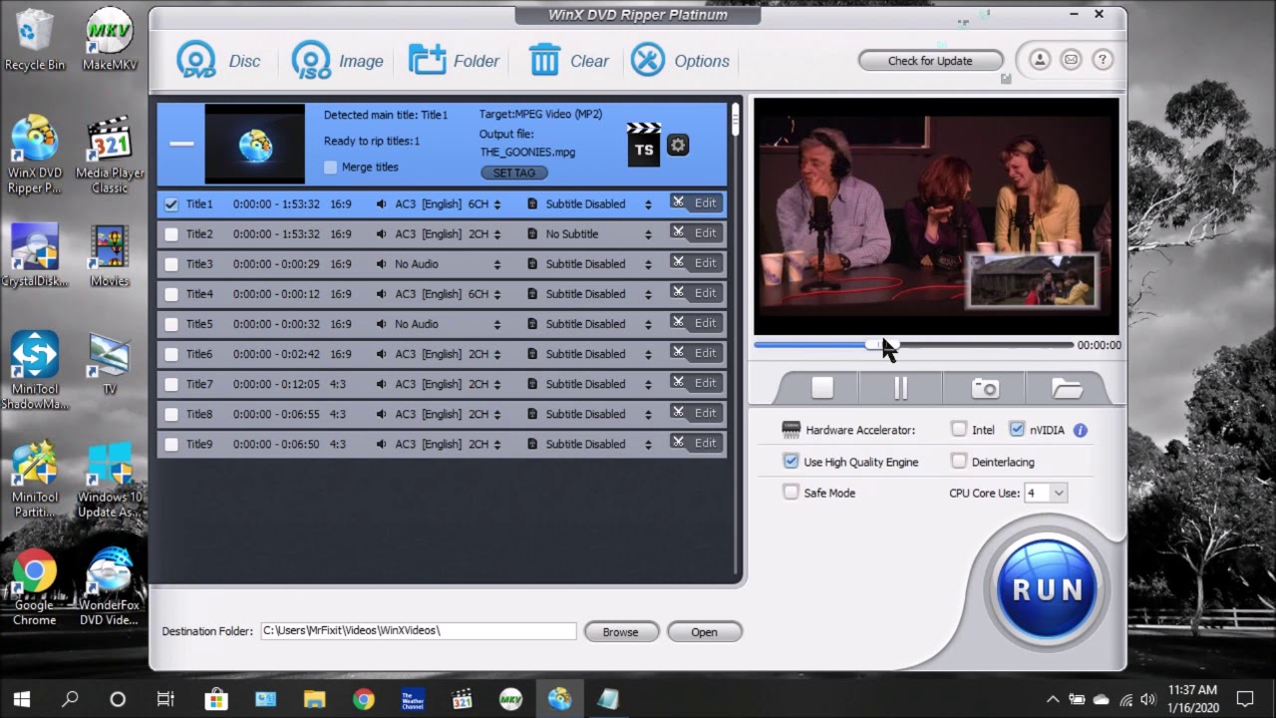The image size is (1276, 718).
Task: Disable nVIDIA hardware accelerator checkbox
Action: [x=1017, y=430]
